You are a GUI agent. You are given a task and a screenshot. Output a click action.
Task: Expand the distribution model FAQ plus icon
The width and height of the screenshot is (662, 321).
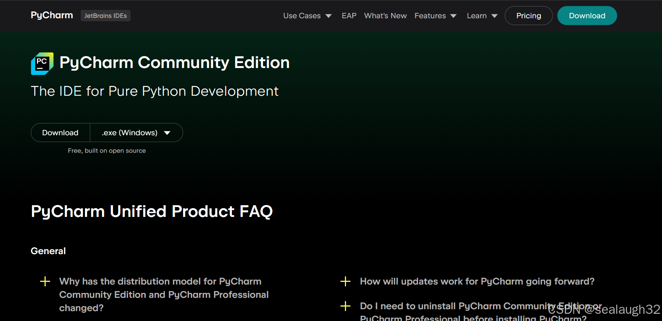[45, 281]
